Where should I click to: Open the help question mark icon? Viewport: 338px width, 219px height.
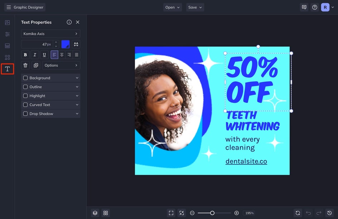click(315, 7)
